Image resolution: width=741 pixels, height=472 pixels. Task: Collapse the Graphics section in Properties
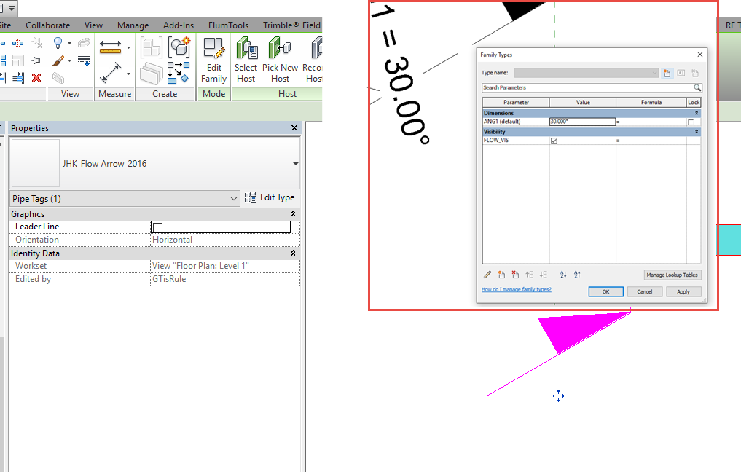[293, 213]
